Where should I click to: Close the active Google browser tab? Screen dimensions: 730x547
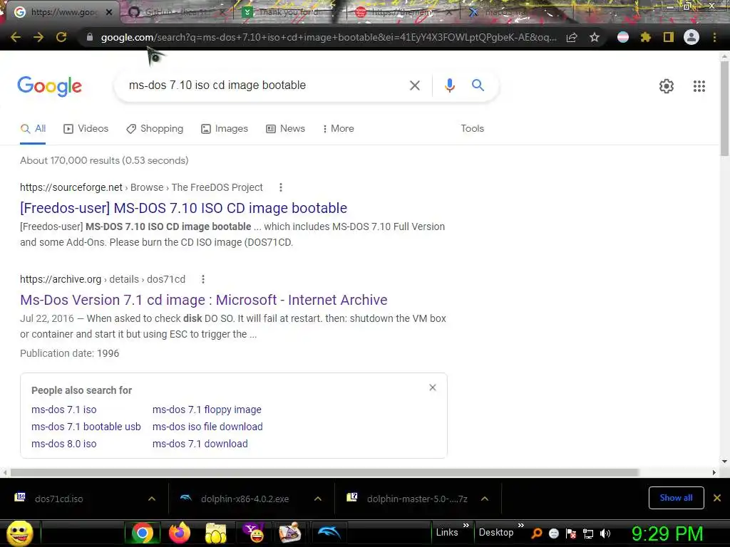click(109, 13)
